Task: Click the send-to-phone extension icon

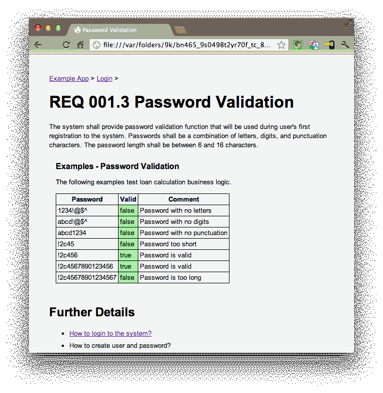Action: [330, 45]
